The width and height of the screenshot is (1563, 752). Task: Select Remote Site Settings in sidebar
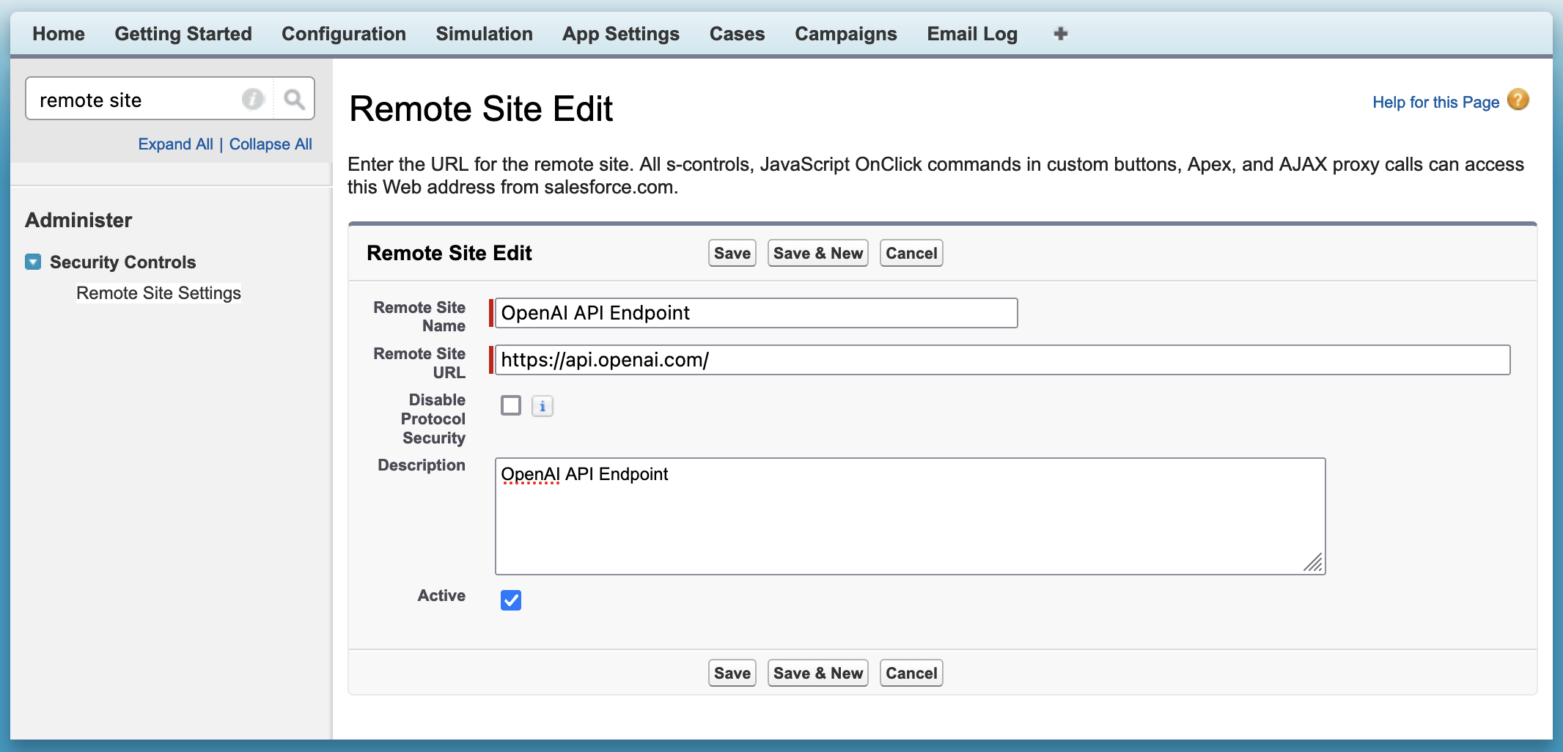pyautogui.click(x=158, y=293)
